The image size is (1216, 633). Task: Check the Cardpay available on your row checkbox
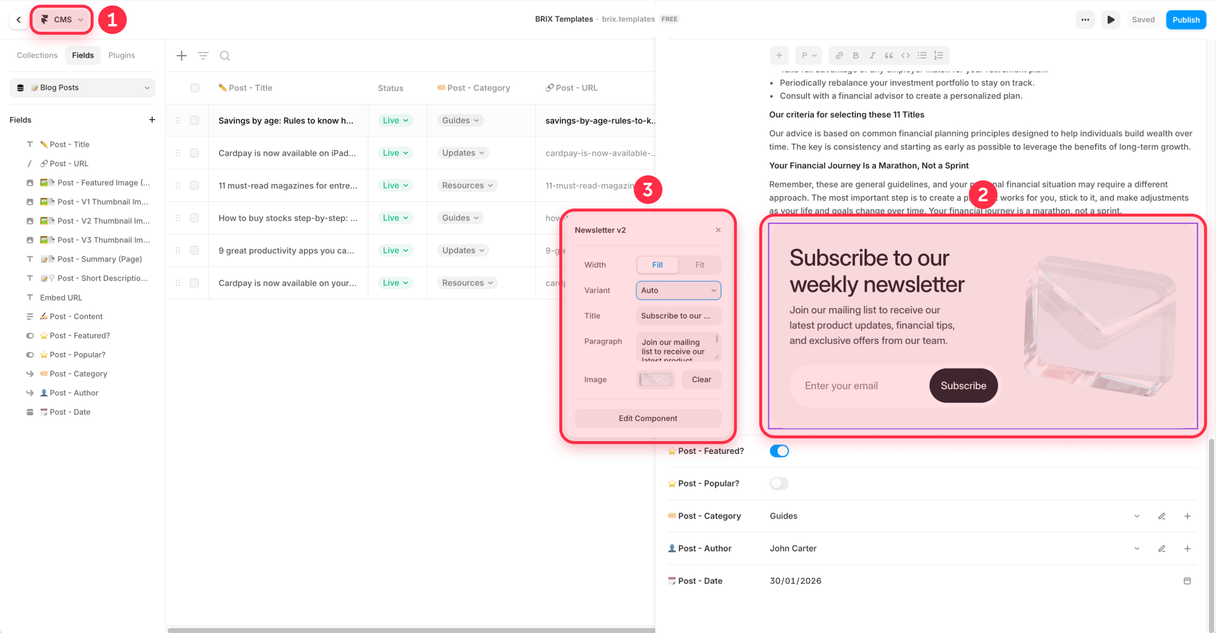194,283
